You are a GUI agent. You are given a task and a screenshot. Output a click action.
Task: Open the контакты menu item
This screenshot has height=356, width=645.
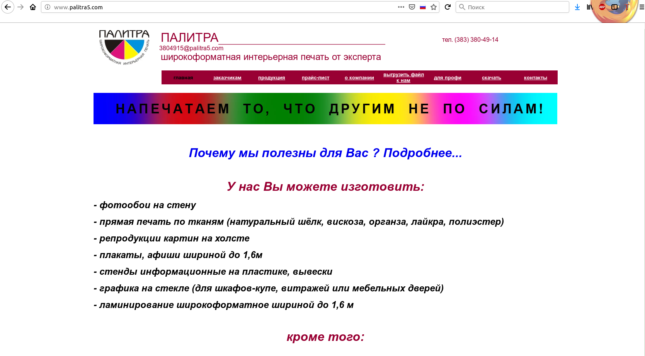click(536, 77)
